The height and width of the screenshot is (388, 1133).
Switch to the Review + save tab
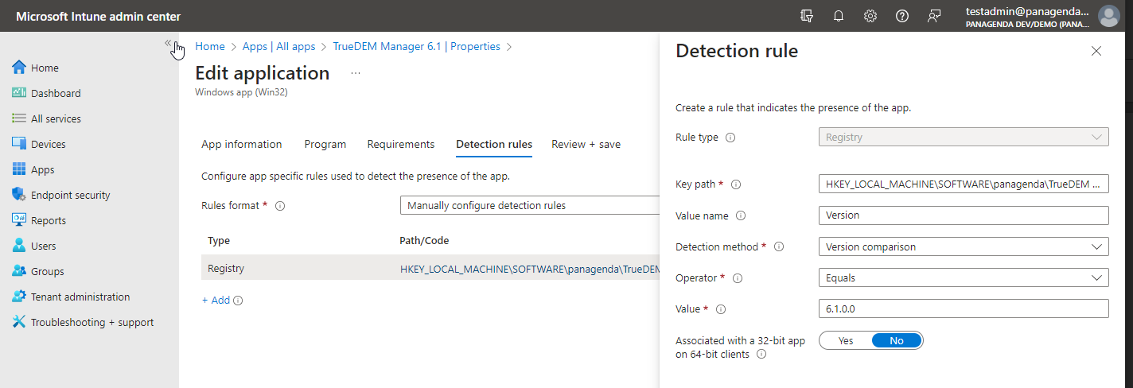pos(586,144)
